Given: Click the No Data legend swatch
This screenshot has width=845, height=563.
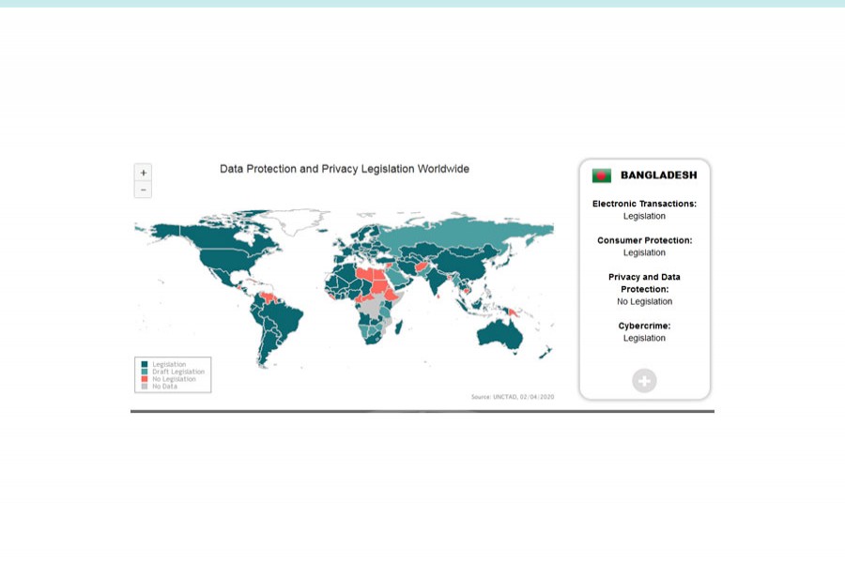Looking at the screenshot, I should point(145,386).
